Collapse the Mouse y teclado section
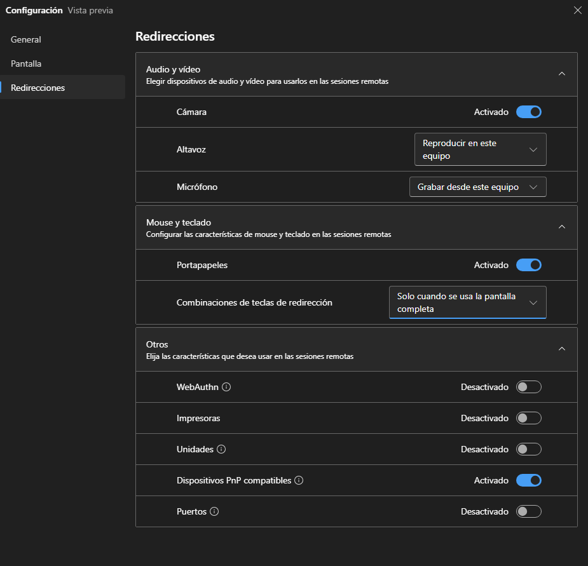This screenshot has height=566, width=588. pyautogui.click(x=562, y=227)
